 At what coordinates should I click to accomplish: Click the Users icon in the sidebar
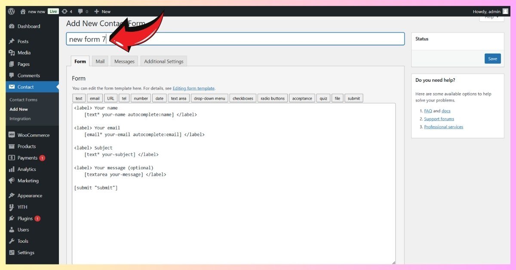(x=12, y=230)
